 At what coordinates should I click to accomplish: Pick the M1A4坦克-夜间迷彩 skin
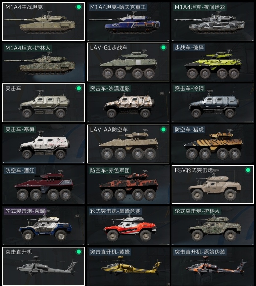tap(212, 21)
